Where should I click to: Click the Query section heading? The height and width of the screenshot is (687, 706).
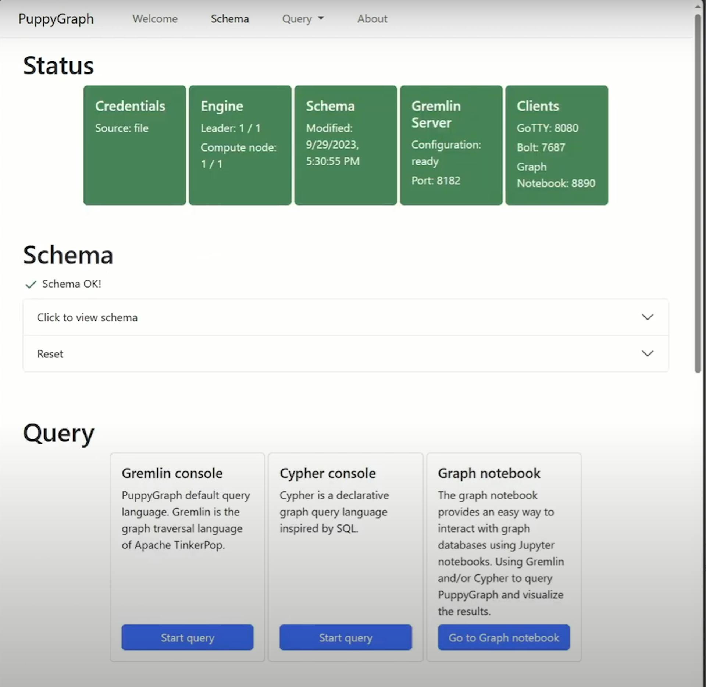(x=58, y=433)
